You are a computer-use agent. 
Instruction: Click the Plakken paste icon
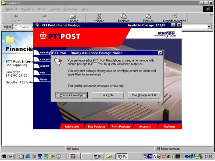coord(148,16)
